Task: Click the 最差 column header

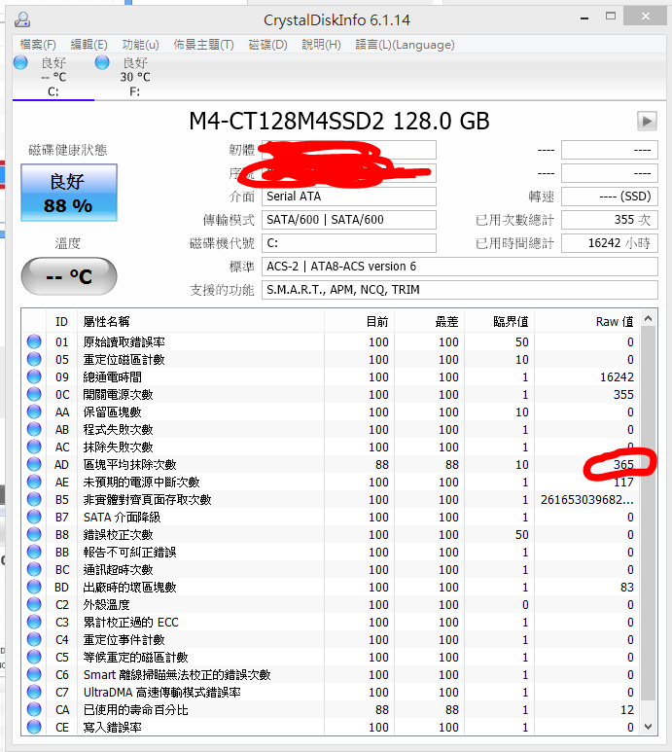Action: [x=430, y=321]
